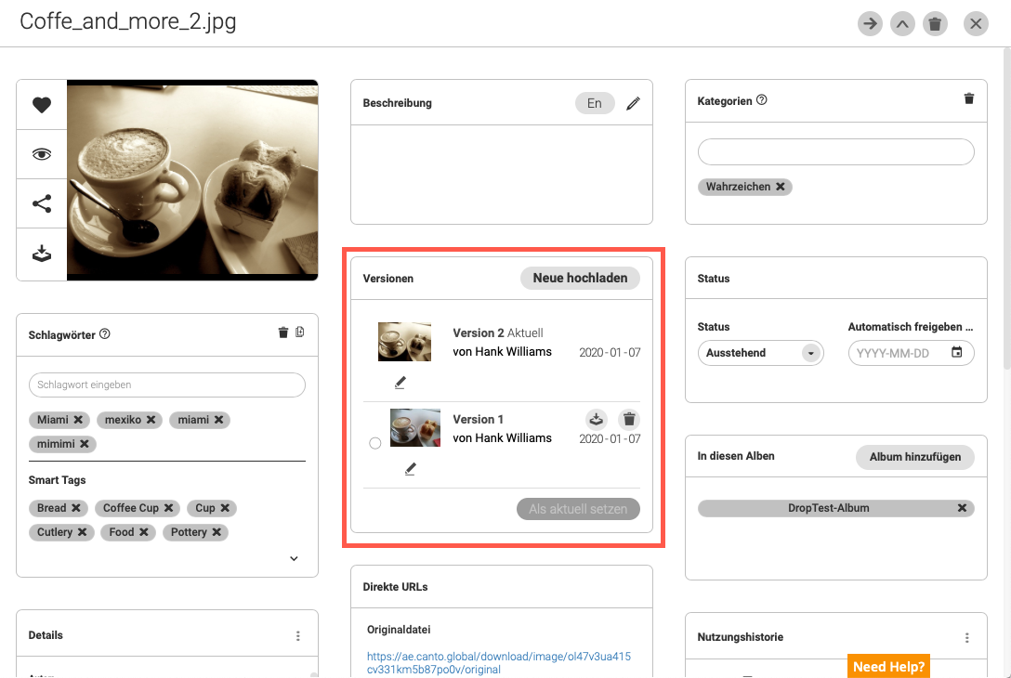1011x678 pixels.
Task: Remove the Bread smart tag
Action: coord(75,508)
